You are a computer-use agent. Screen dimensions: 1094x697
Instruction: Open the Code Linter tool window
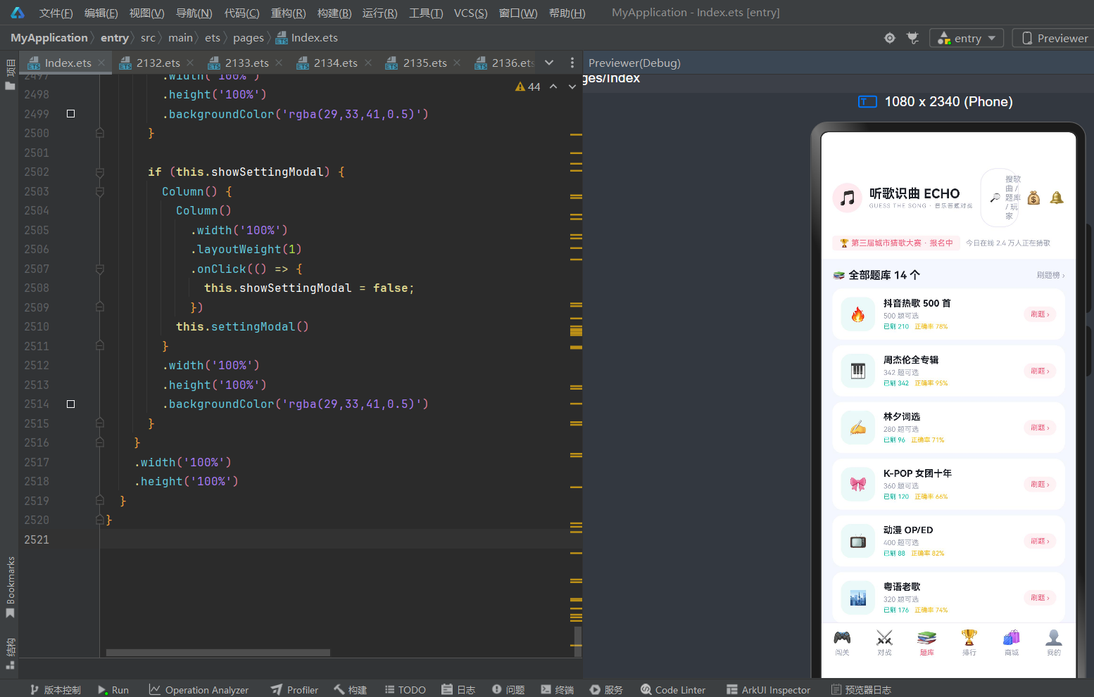coord(673,690)
